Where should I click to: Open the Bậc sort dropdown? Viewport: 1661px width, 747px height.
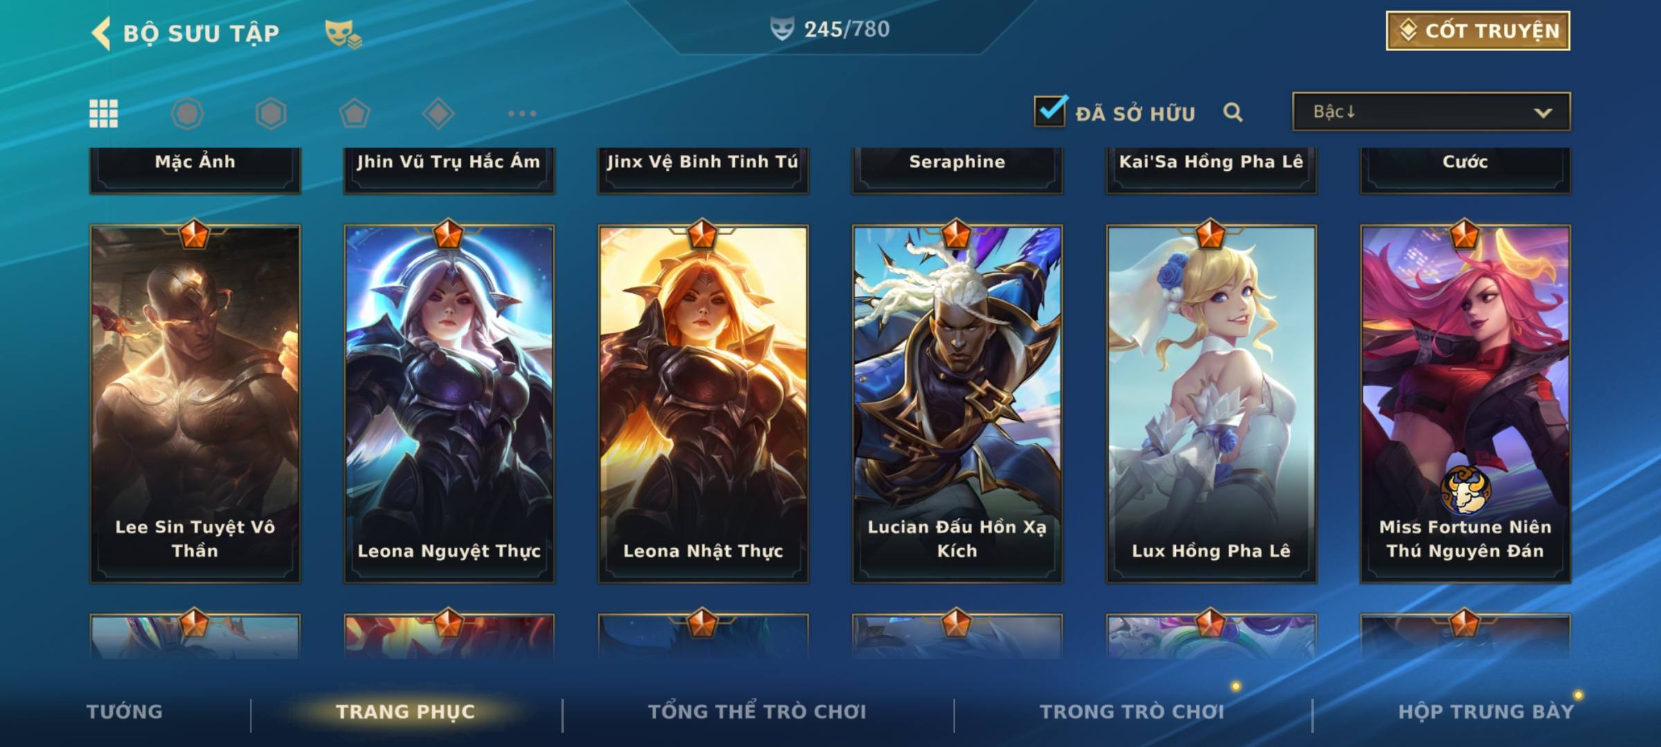1431,111
